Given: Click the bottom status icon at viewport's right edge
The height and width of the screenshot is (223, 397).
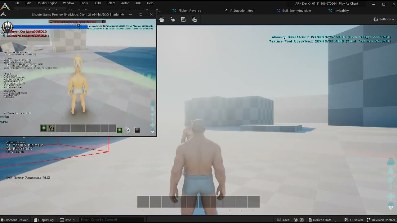Looking at the screenshot, I should pos(391,206).
